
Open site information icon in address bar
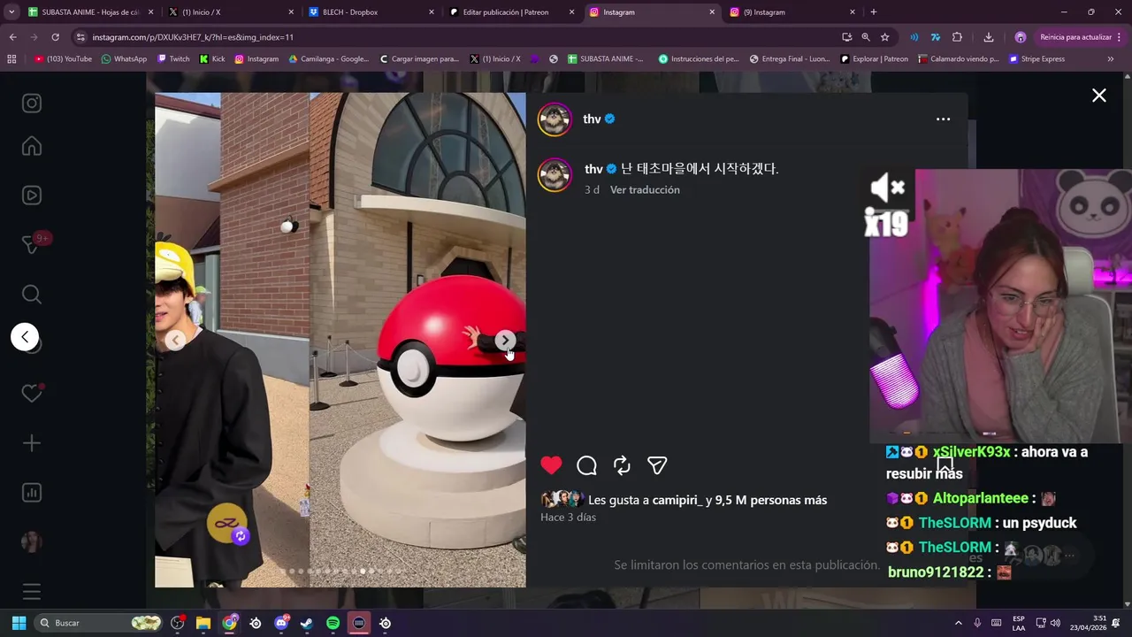coord(80,37)
